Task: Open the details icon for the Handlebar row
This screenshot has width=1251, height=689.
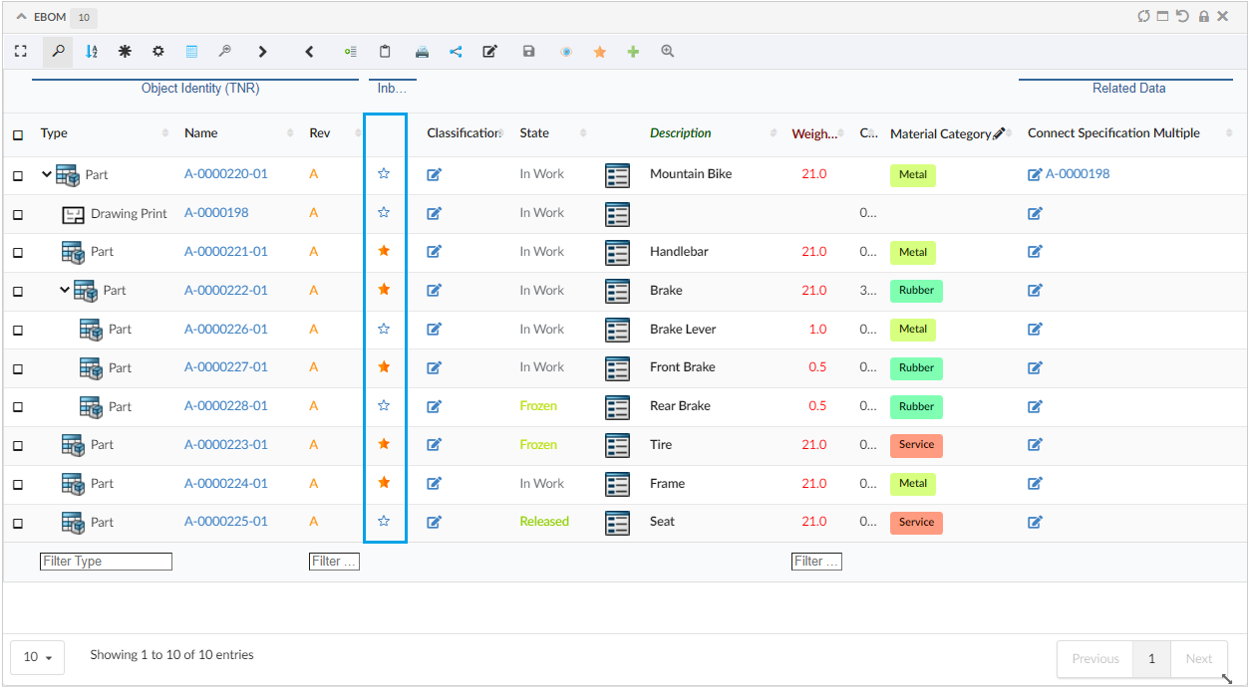Action: click(x=617, y=253)
